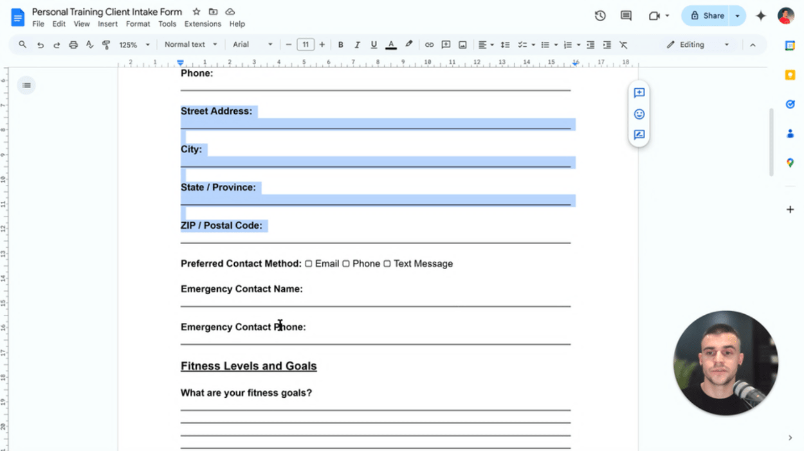The height and width of the screenshot is (451, 804).
Task: Check the Email preferred contact checkbox
Action: pos(309,263)
